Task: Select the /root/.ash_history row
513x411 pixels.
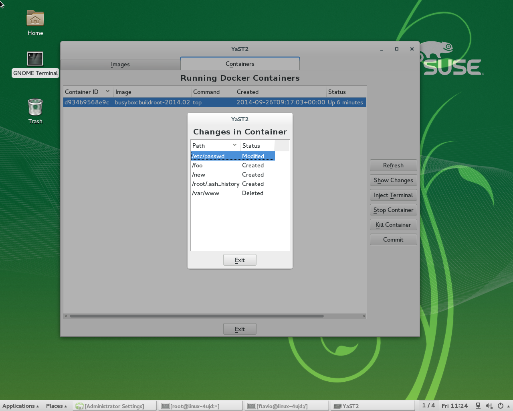Action: (232, 184)
